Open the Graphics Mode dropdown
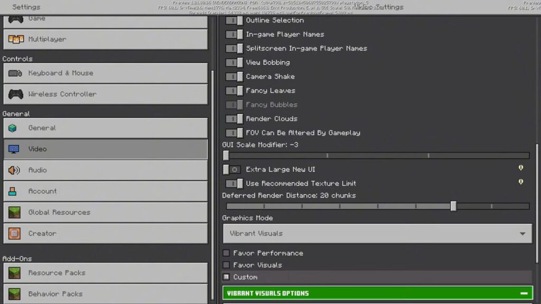 point(377,234)
